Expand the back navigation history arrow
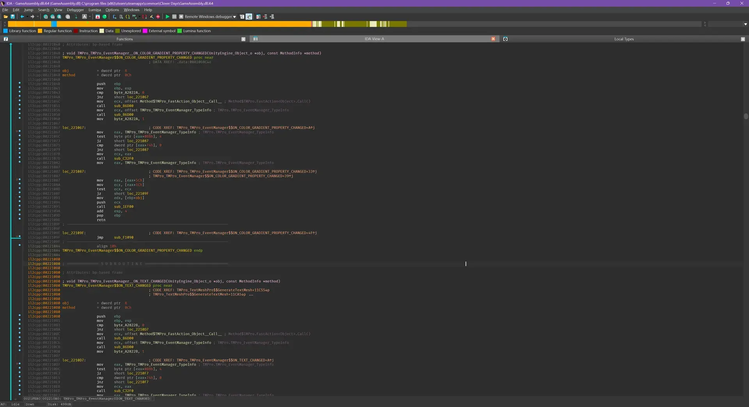The image size is (749, 407). (27, 17)
